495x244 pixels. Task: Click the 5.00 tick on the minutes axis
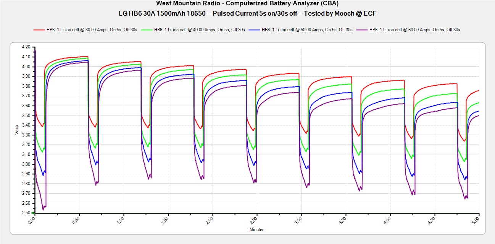477,221
